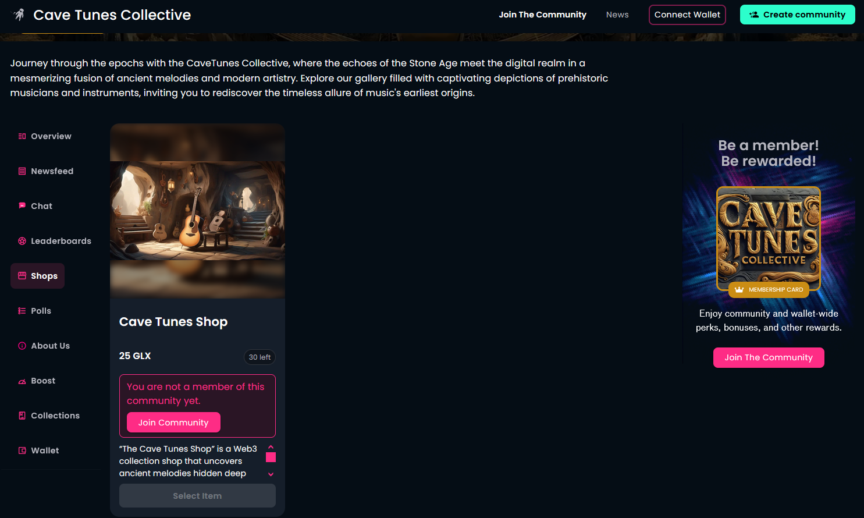Click the Boost speedometer icon
The image size is (864, 518).
tap(22, 381)
